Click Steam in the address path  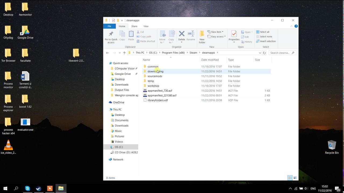pos(193,53)
